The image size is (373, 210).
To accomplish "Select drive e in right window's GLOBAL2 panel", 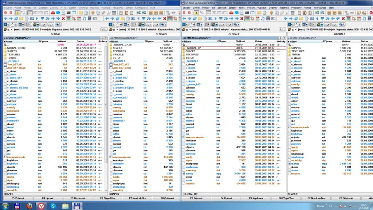I will [200, 24].
